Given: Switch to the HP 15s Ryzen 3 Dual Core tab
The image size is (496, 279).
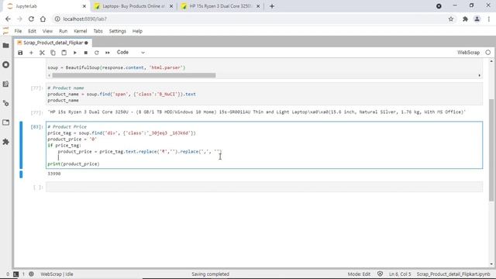Looking at the screenshot, I should pos(220,6).
